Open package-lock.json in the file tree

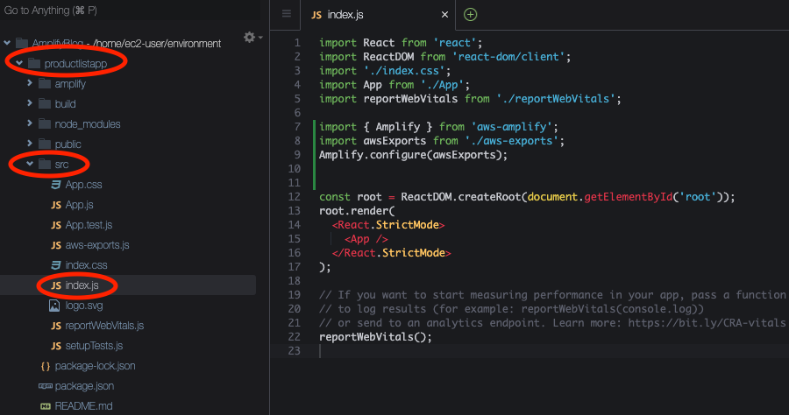tap(95, 366)
